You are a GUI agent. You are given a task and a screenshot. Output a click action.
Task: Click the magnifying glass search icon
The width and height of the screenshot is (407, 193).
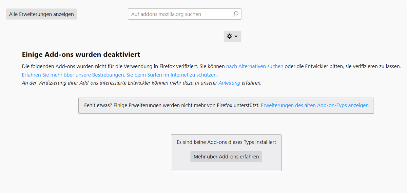click(x=236, y=14)
